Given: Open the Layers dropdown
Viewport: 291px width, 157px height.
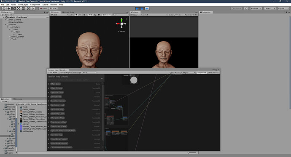Looking at the screenshot, I should click(269, 8).
